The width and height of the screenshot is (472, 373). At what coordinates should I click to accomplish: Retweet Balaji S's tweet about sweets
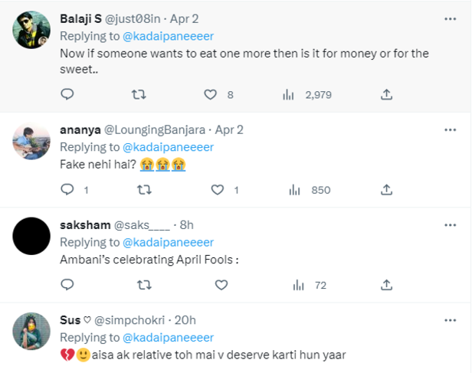139,95
